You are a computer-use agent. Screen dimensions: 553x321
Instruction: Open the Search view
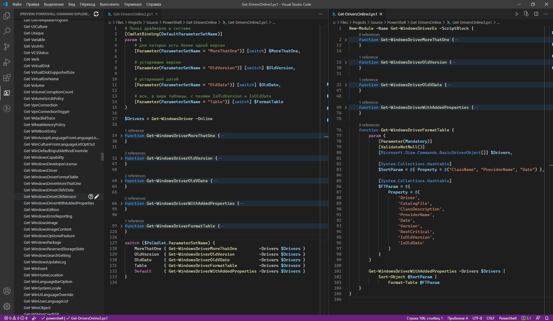pos(7,31)
